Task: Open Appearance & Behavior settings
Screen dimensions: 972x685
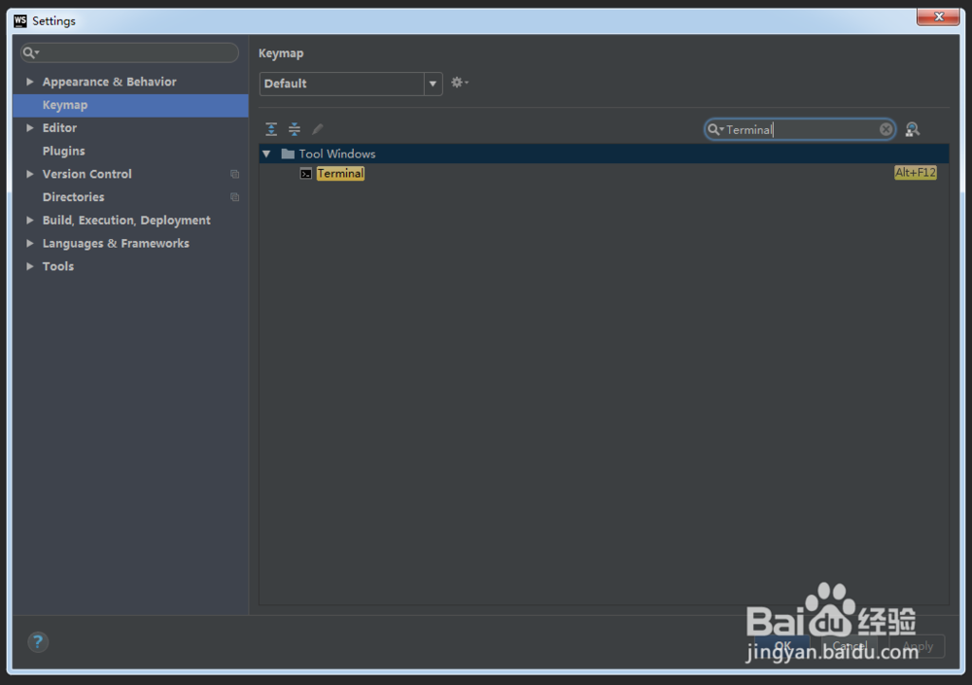Action: coord(109,82)
